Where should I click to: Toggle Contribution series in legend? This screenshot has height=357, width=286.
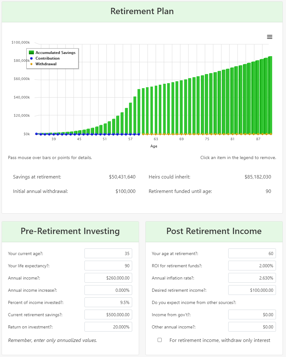45,58
